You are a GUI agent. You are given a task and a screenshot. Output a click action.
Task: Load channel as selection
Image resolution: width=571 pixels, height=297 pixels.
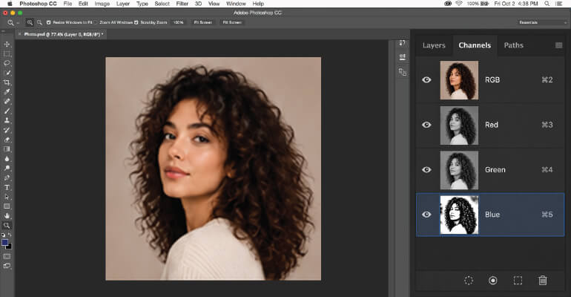click(469, 280)
